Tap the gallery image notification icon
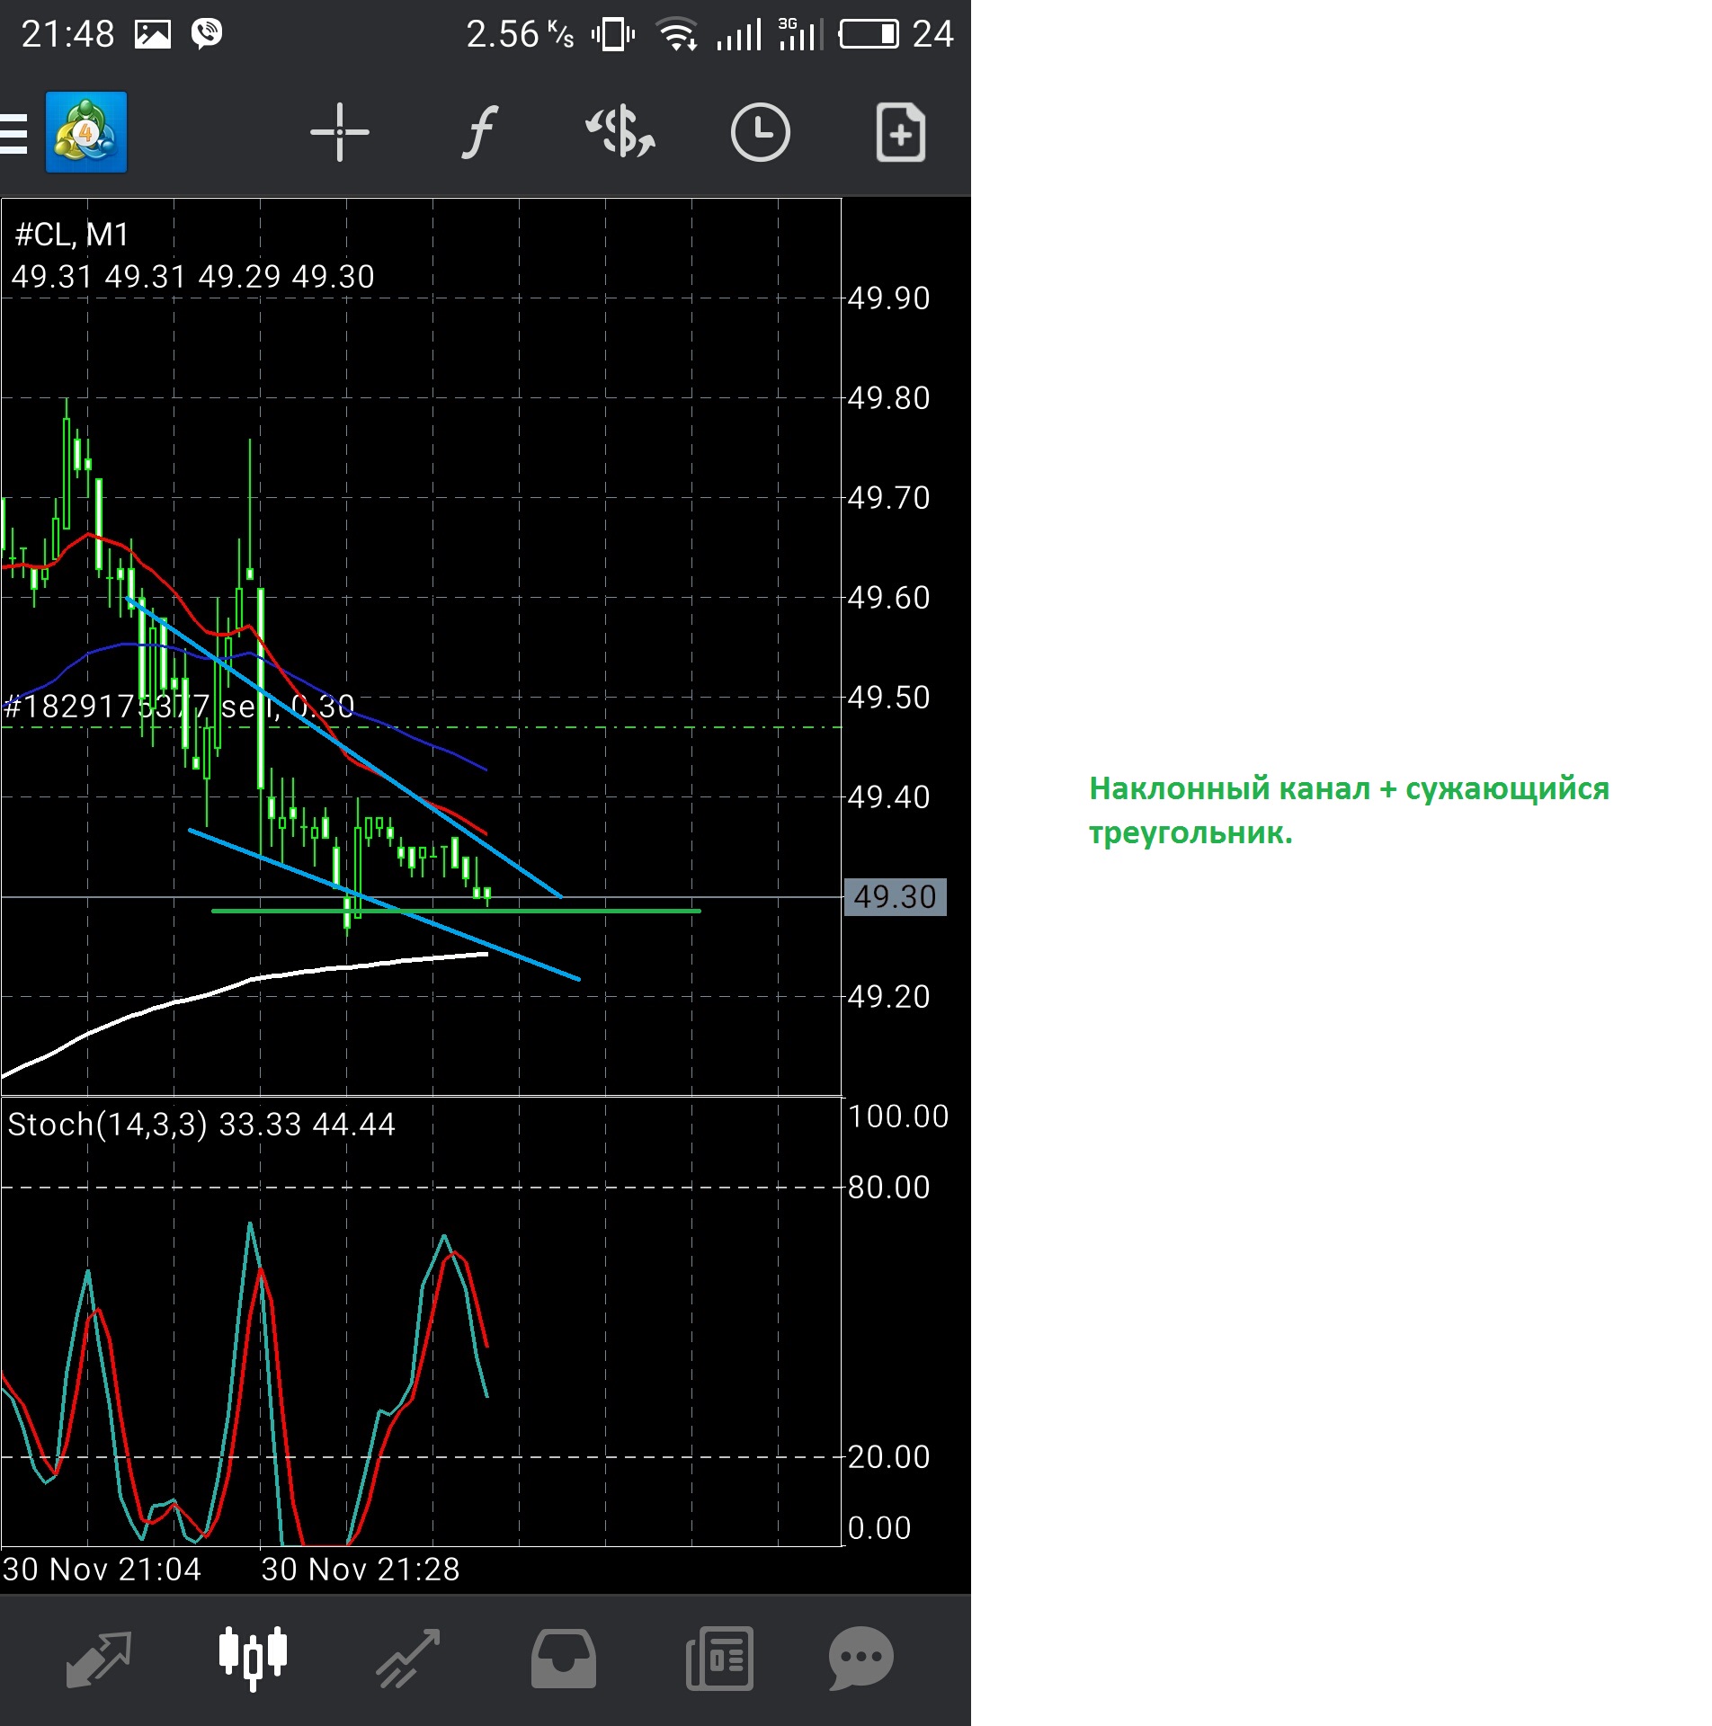The width and height of the screenshot is (1712, 1726). [153, 34]
